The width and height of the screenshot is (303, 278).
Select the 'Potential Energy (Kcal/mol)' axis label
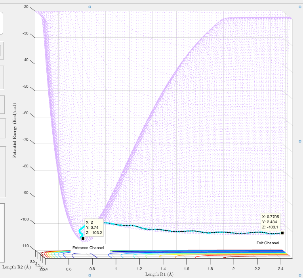[15, 130]
